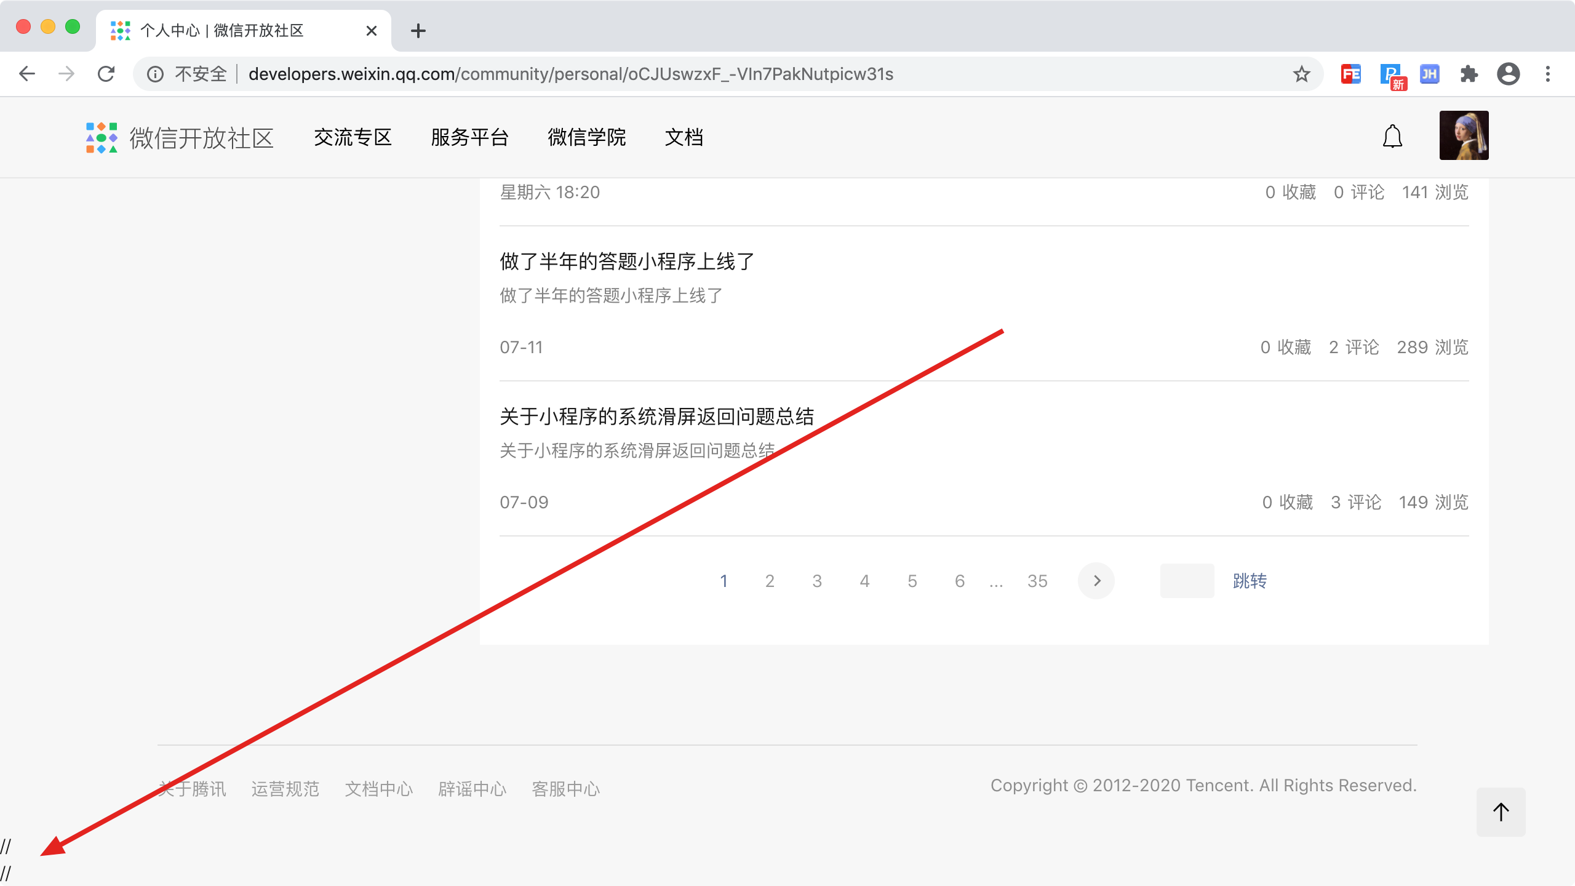Reload the page
Screen dimensions: 1575x886
click(x=106, y=74)
